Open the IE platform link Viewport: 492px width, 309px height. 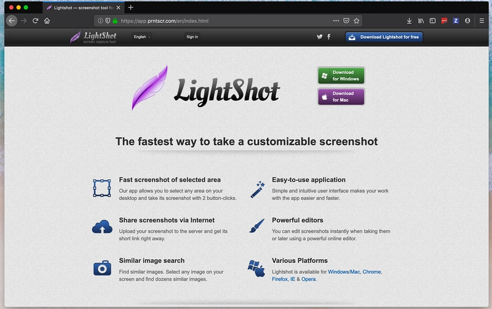pyautogui.click(x=293, y=279)
